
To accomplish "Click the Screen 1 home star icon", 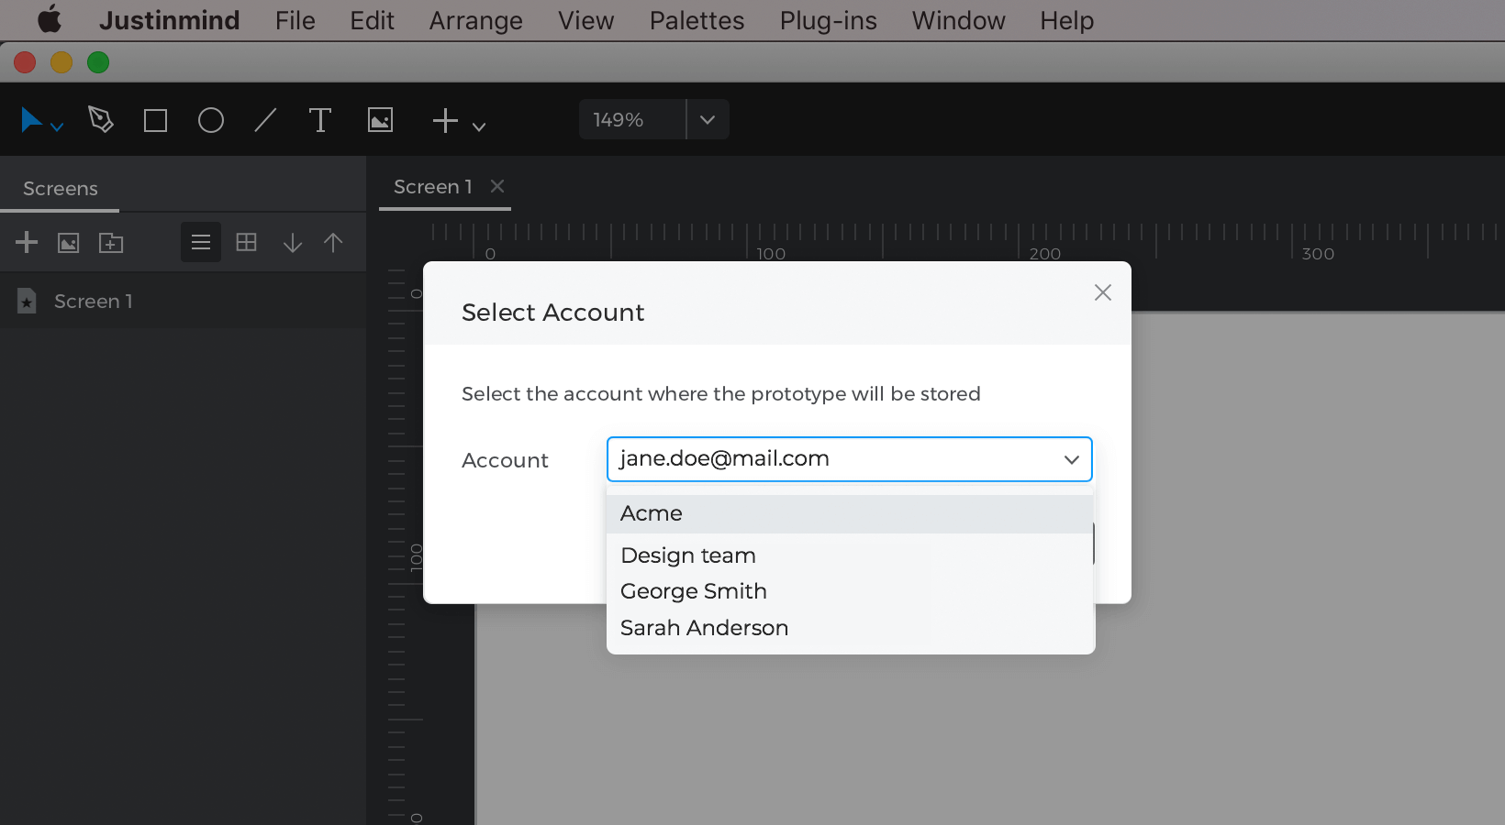I will 27,301.
